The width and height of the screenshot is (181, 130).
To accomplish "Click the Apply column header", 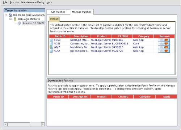I will coord(166,97).
